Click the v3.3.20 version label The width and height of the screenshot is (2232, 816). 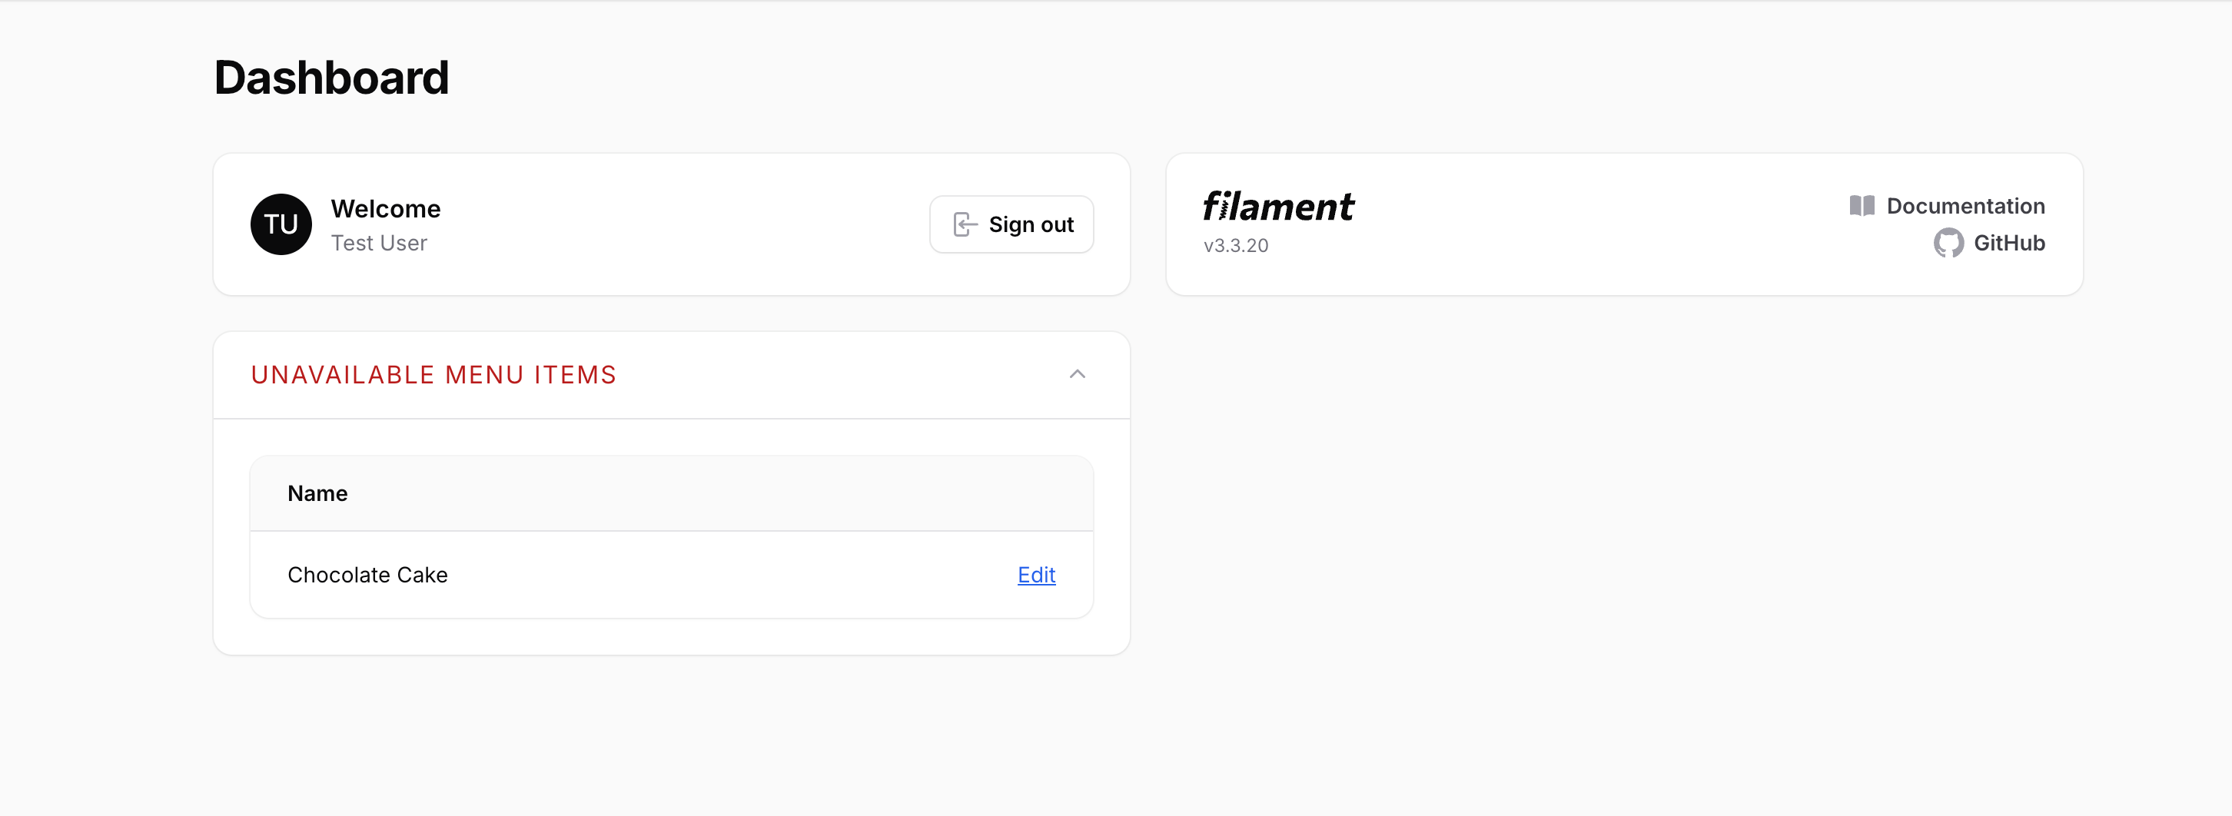[1236, 245]
